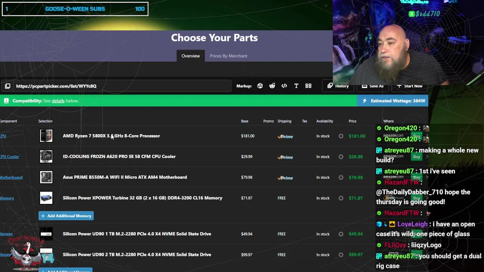
Task: Open settings gear for the ID-COOLING cooler row
Action: 341,157
